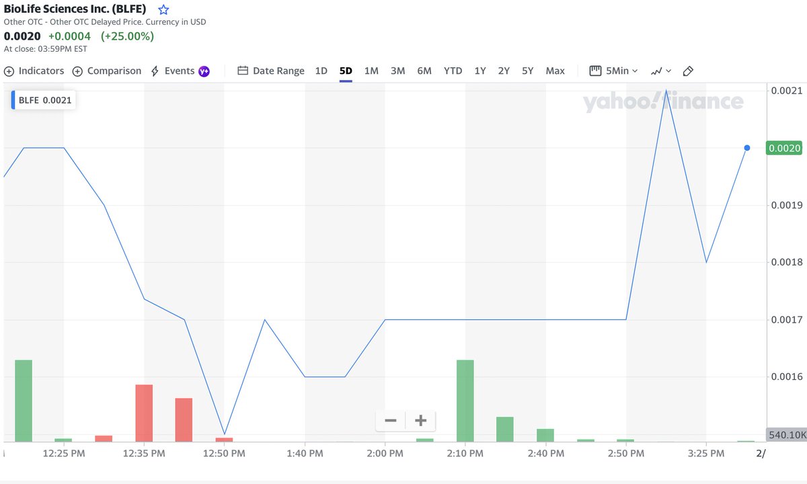This screenshot has height=484, width=807.
Task: Click the 0.0018 price axis label
Action: click(x=786, y=262)
